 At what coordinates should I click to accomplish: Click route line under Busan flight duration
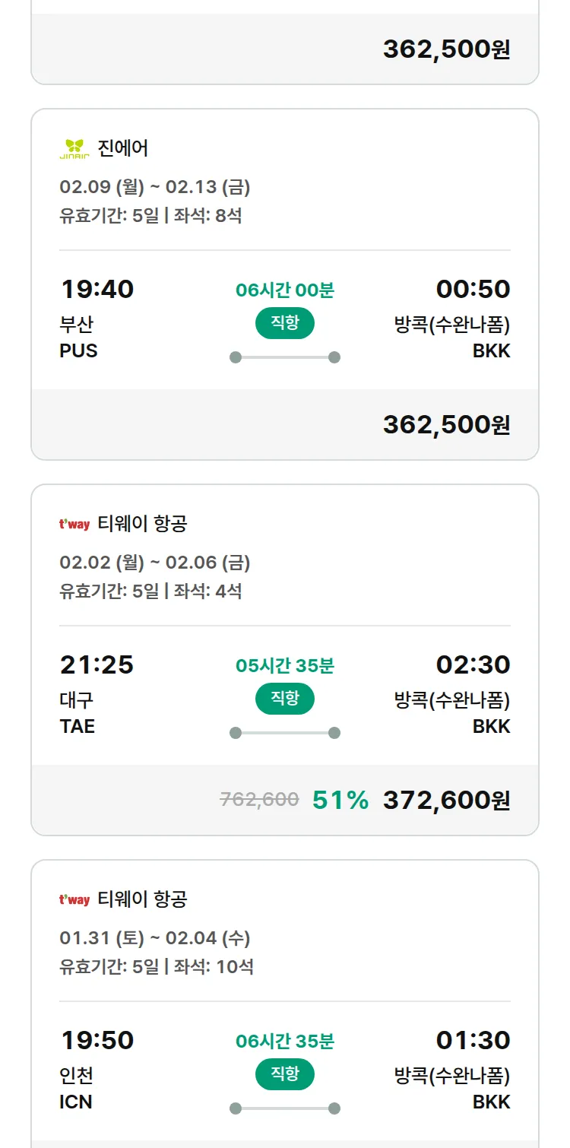(284, 357)
